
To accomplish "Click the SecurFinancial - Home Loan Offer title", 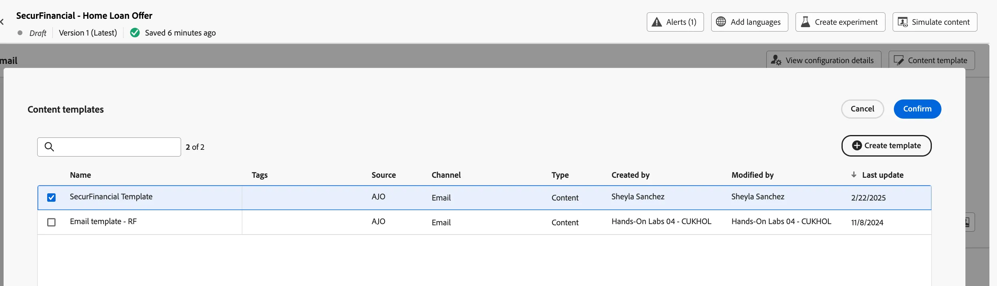I will pos(84,16).
